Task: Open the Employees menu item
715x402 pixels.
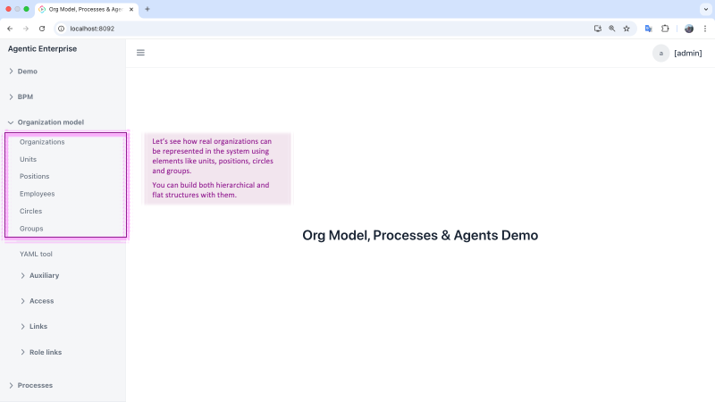Action: click(37, 194)
